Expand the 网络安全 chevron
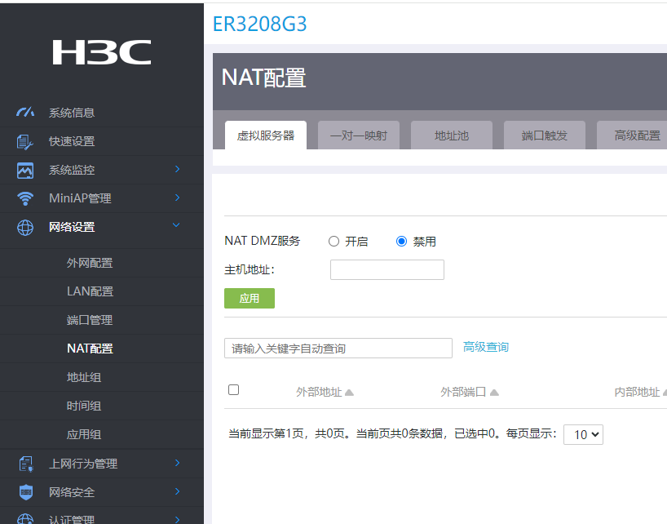 click(178, 491)
